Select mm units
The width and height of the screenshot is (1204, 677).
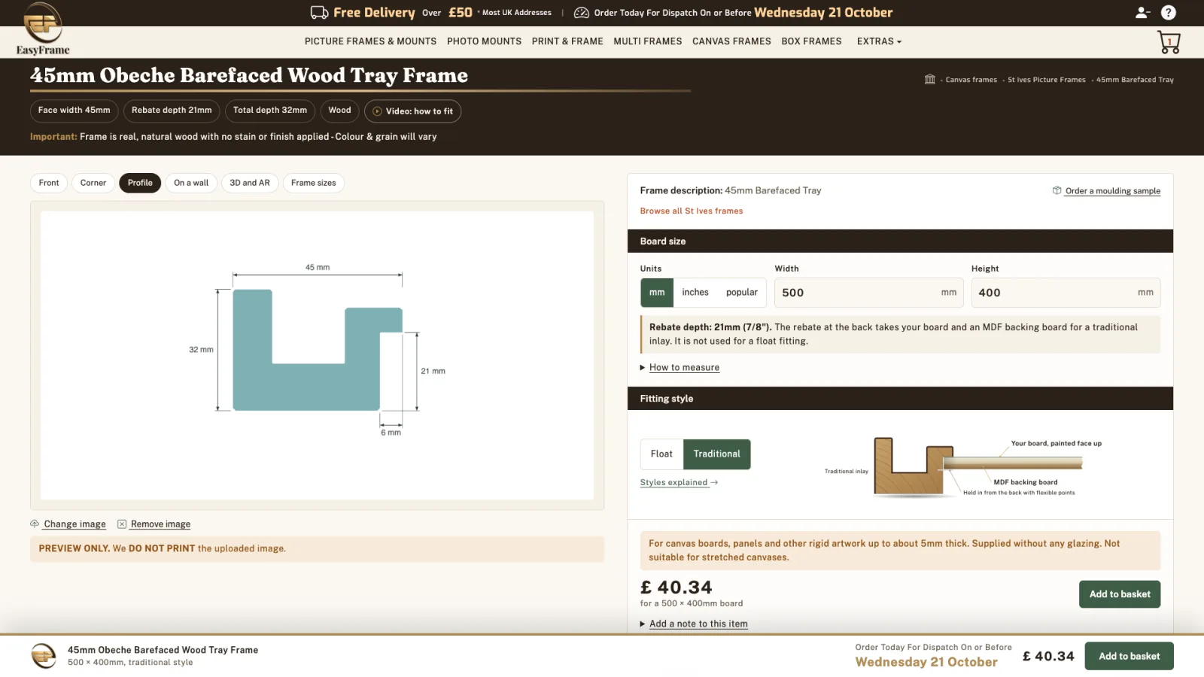point(657,293)
